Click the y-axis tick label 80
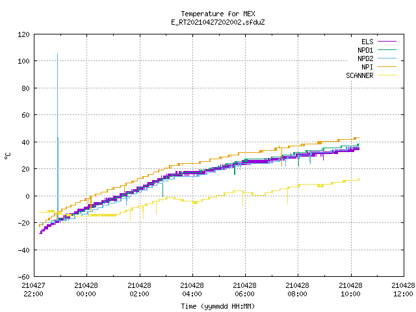 pos(25,88)
